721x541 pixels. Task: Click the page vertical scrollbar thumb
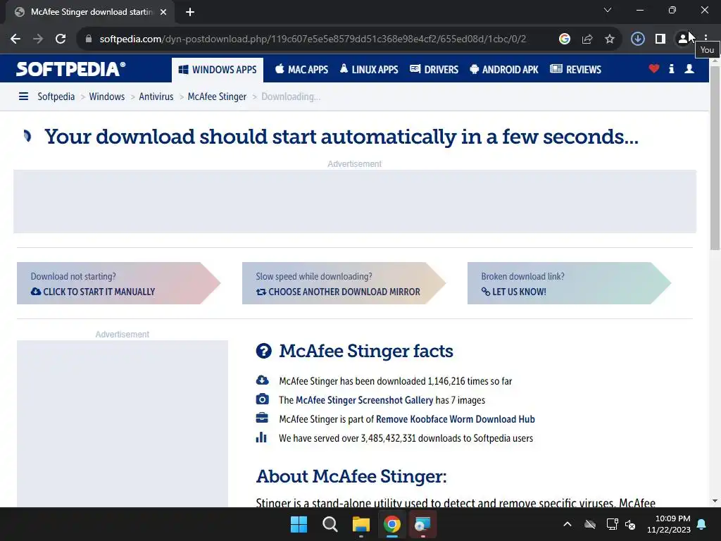coord(715,158)
